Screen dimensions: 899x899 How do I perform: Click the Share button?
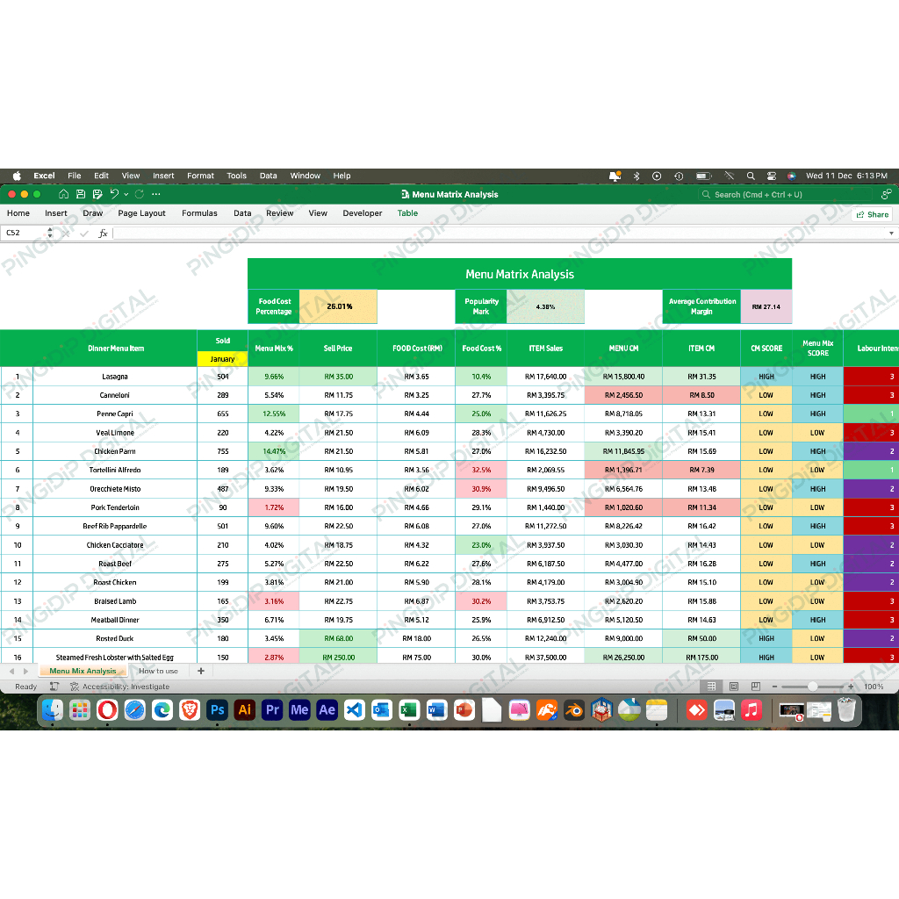pos(872,214)
